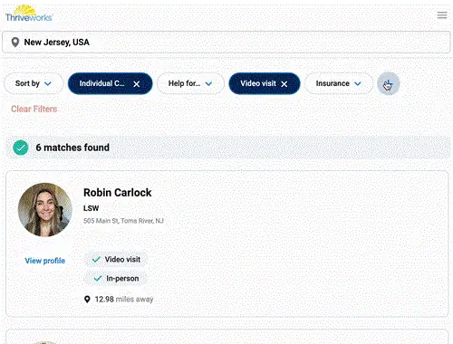The image size is (453, 344).
Task: Remove the Individual C... filter with its X
Action: (137, 84)
